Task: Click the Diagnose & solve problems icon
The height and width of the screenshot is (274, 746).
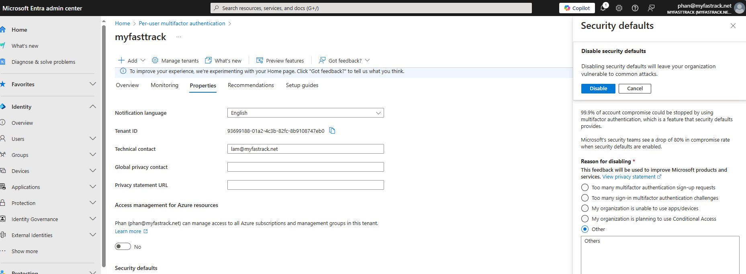Action: tap(3, 61)
